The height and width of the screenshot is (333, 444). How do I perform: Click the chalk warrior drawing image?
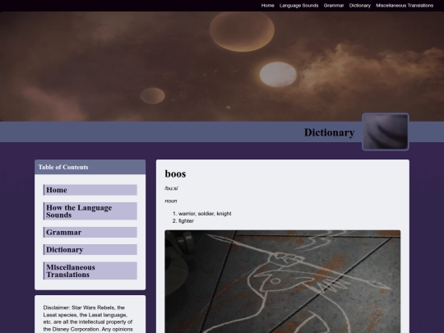pyautogui.click(x=283, y=281)
